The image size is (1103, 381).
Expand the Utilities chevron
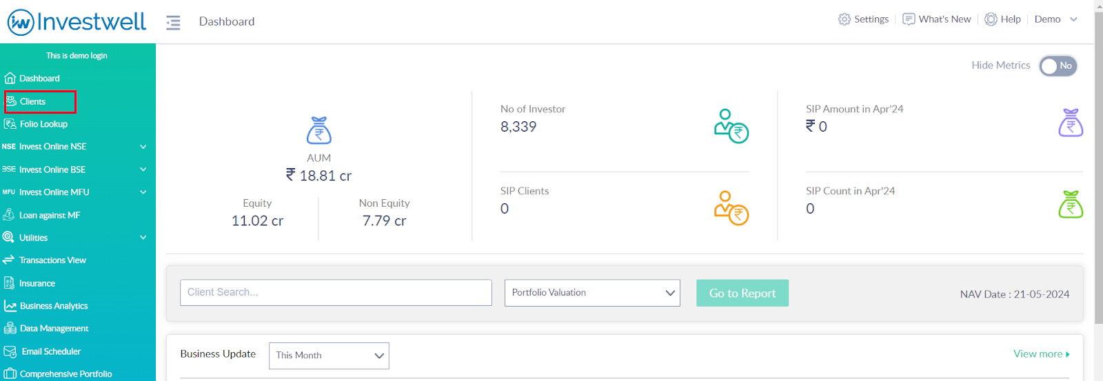[x=143, y=238]
